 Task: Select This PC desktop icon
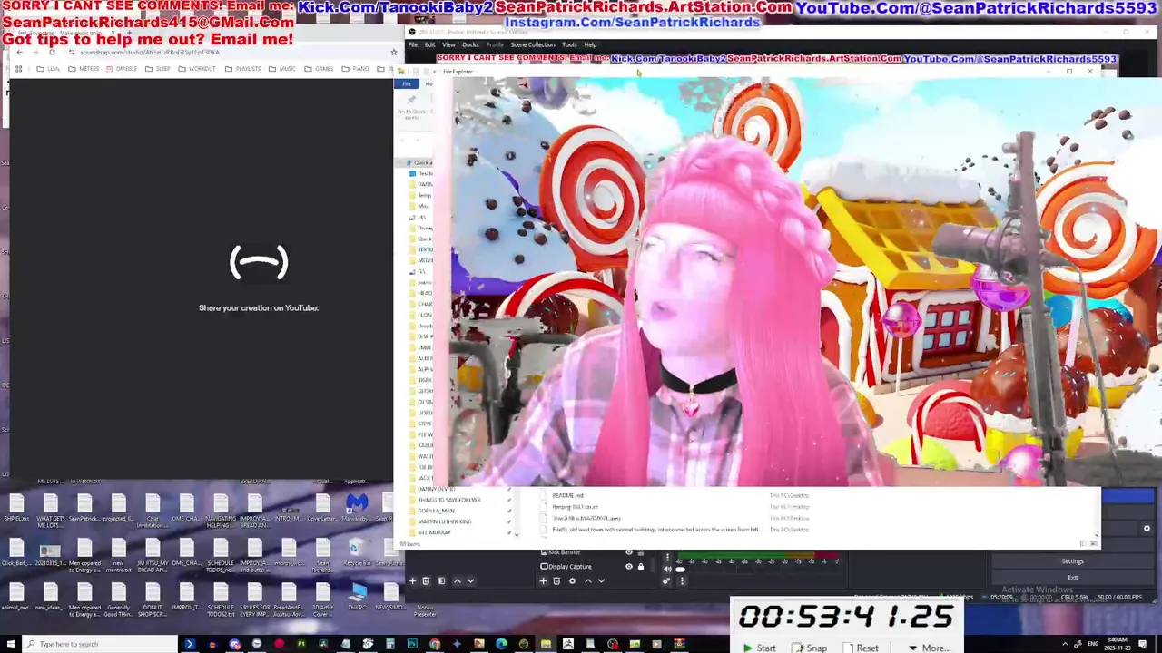tap(357, 597)
